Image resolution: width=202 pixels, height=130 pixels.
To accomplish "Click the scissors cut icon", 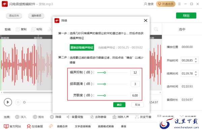I will [50, 29].
